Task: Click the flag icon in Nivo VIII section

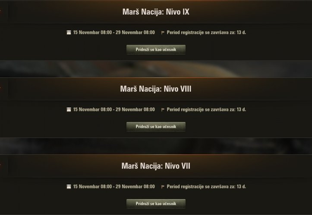Action: [x=163, y=110]
